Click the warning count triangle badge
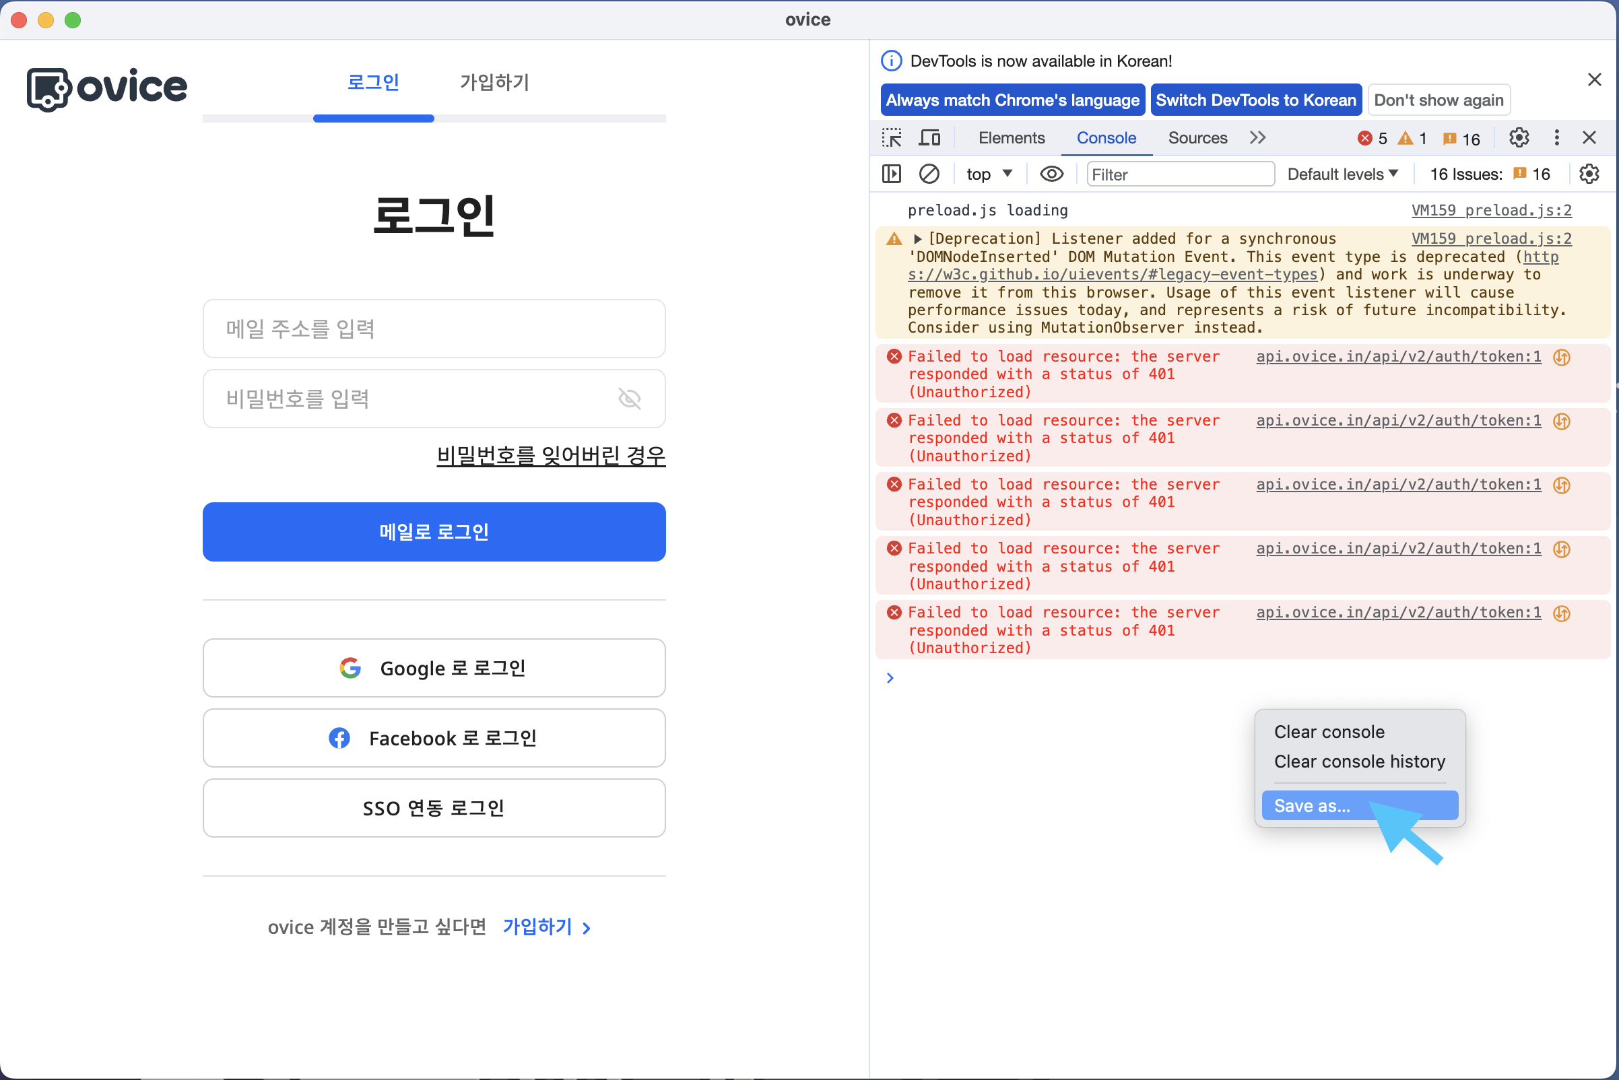 pos(1412,139)
